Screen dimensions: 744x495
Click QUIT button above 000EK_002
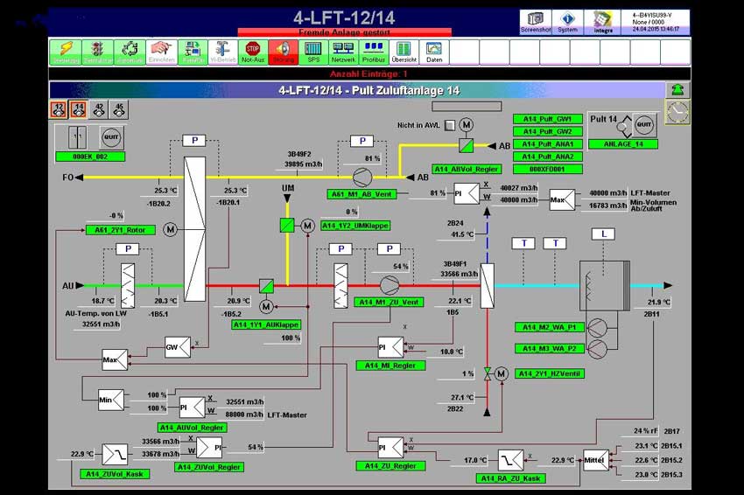[111, 137]
